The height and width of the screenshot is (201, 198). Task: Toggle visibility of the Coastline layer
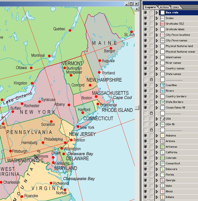[x=145, y=85]
